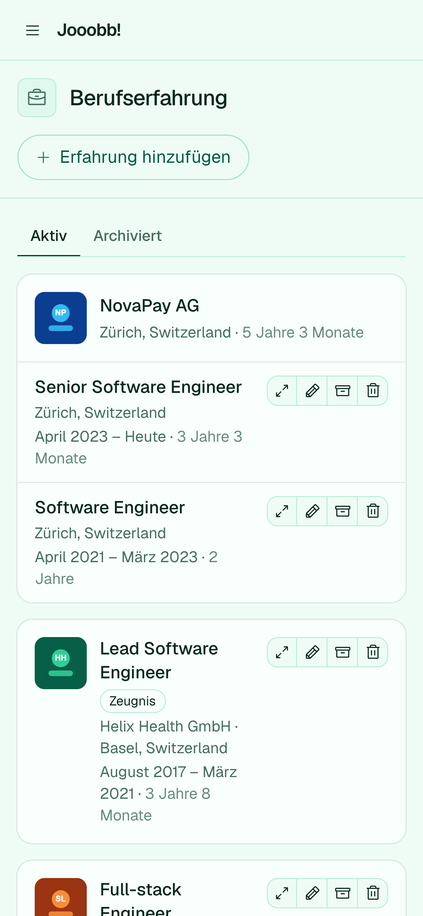
Task: Edit the Software Engineer position
Action: tap(312, 511)
